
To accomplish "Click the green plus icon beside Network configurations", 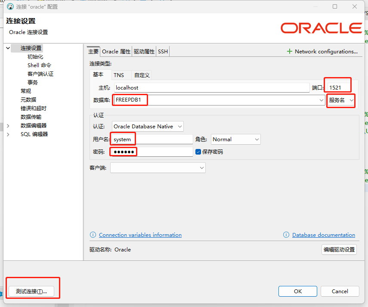I will 290,51.
